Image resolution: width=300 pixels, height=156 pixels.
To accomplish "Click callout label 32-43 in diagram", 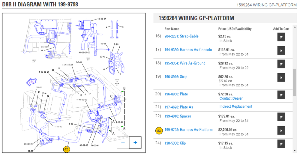I will click(103, 57).
